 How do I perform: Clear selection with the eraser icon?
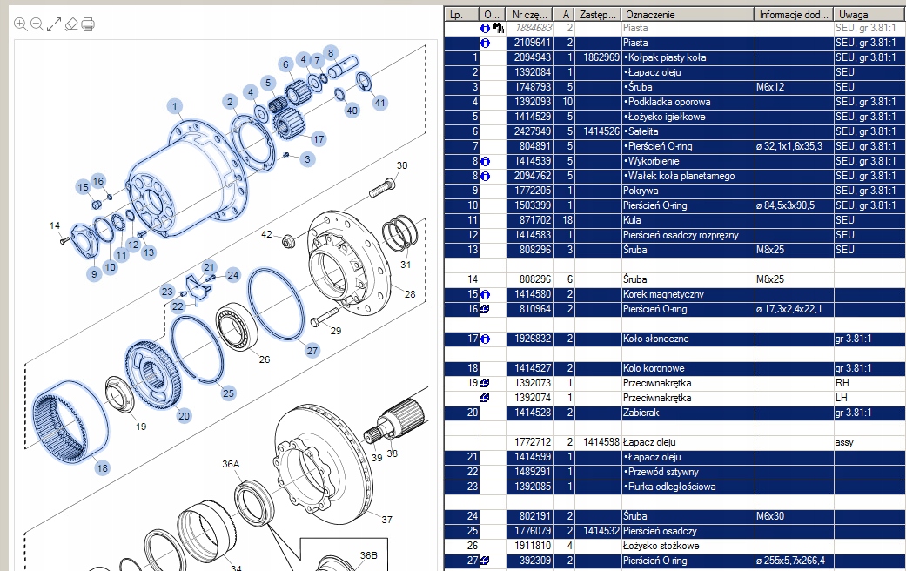(x=71, y=24)
